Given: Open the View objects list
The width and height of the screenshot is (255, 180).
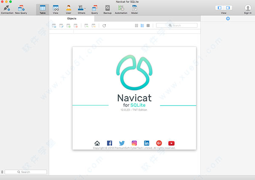Looking at the screenshot, I should click(56, 8).
